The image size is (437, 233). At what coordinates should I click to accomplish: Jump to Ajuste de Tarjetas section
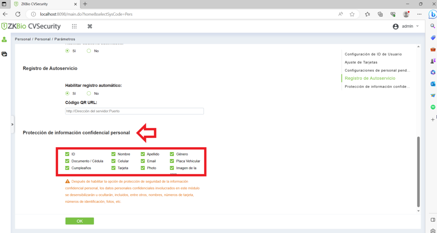tap(361, 62)
